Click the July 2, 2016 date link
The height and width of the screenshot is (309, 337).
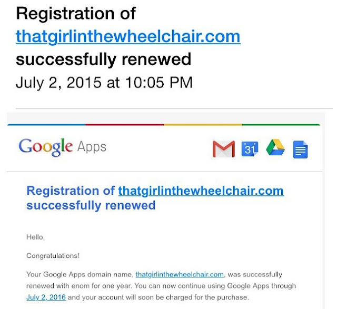(x=44, y=297)
